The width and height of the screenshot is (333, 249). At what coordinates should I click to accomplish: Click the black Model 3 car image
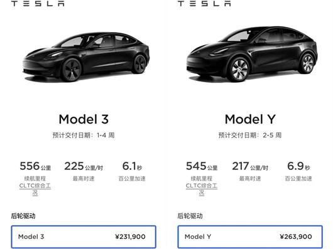(86, 57)
